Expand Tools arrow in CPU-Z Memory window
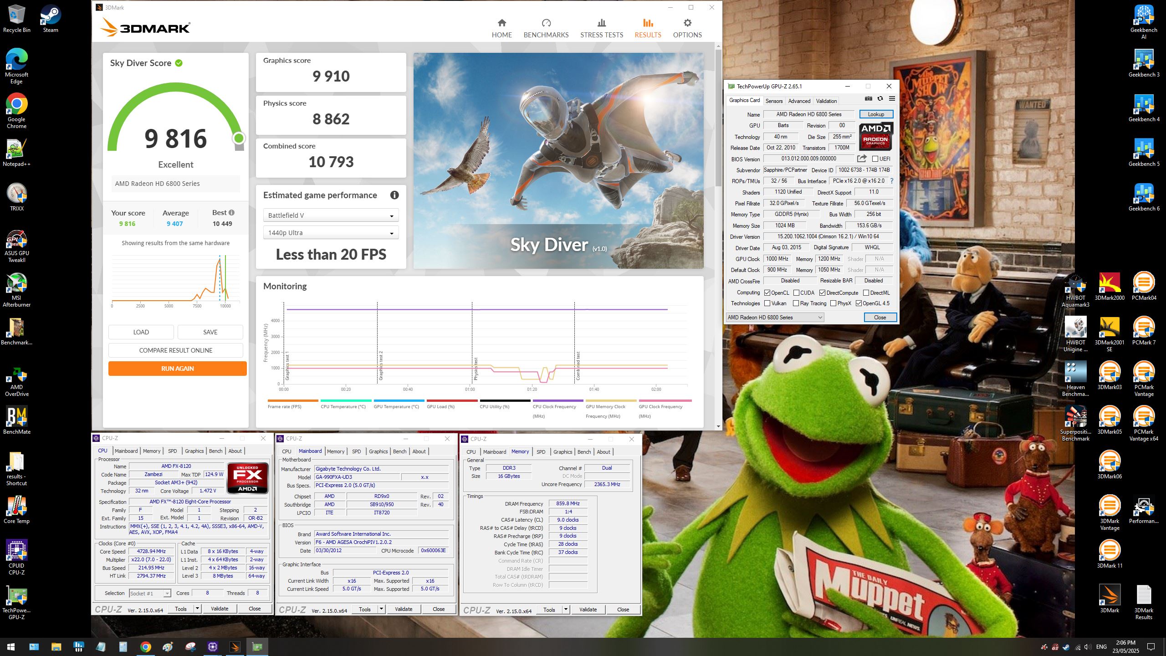This screenshot has height=656, width=1166. tap(566, 610)
